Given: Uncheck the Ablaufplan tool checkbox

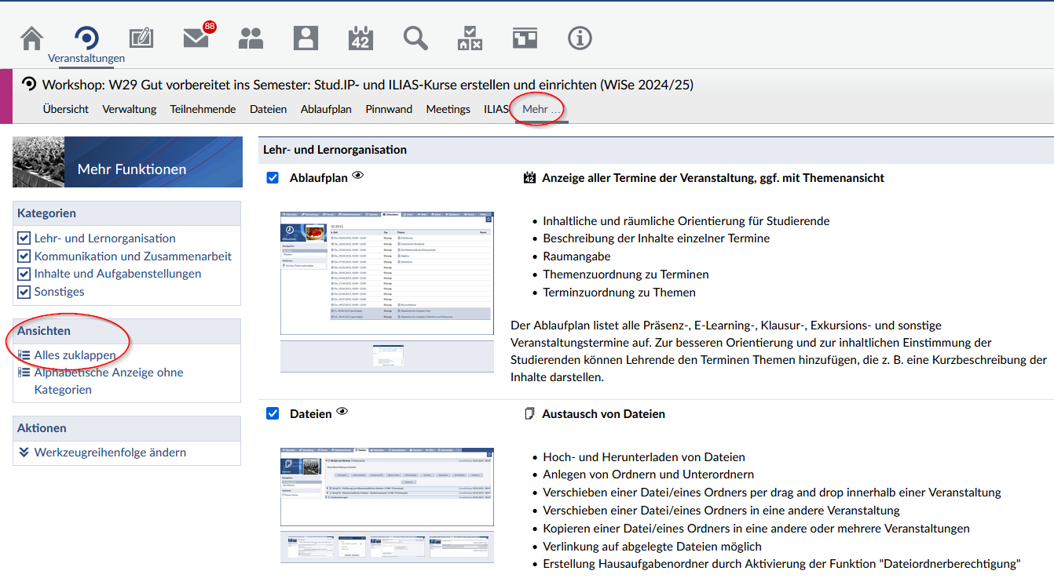Looking at the screenshot, I should point(273,178).
